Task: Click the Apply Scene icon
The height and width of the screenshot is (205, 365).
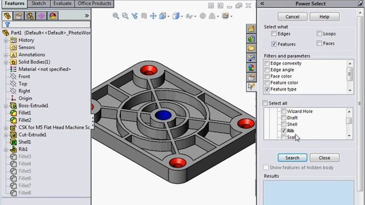Action: tap(212, 16)
